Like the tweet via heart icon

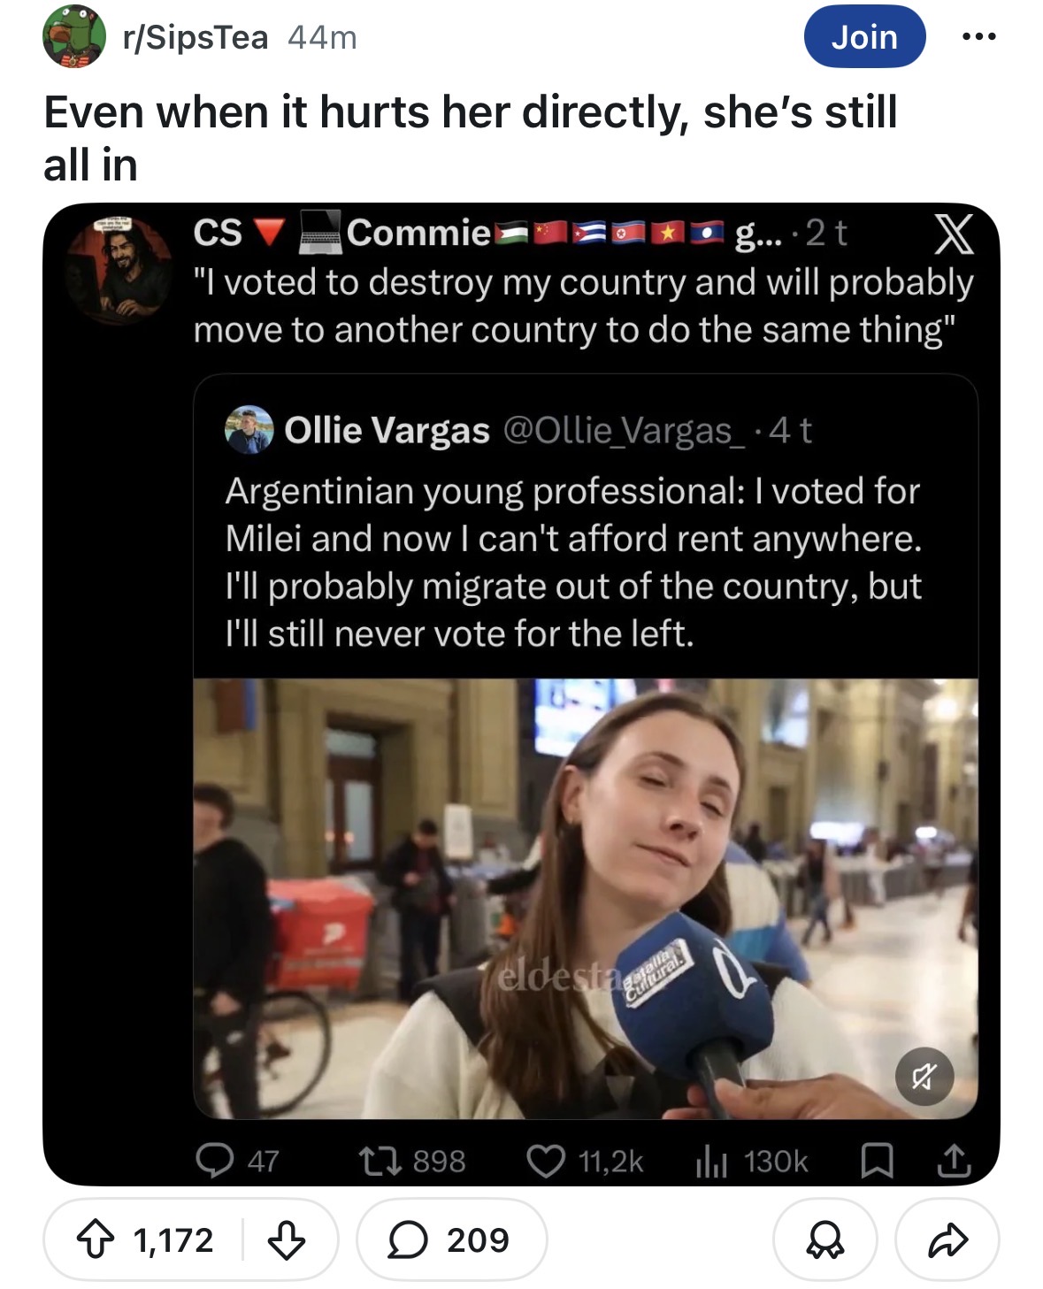tap(546, 1161)
